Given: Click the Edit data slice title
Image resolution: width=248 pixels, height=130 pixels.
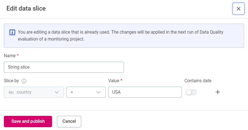Looking at the screenshot, I should coord(26,9).
